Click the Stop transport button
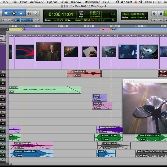This screenshot has height=167, width=167. tap(161, 14)
